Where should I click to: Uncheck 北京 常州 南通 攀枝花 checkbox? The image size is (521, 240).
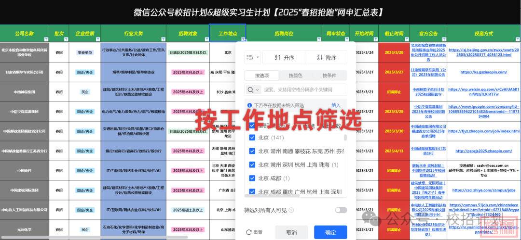click(252, 151)
